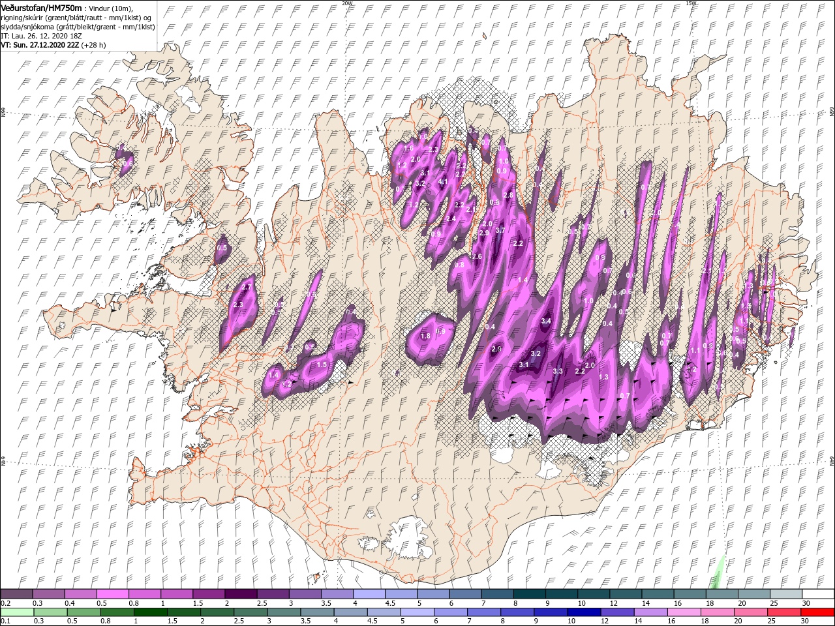This screenshot has height=626, width=835.
Task: Select the periwinkle snow swatch starting at 4
Action: pyautogui.click(x=369, y=594)
